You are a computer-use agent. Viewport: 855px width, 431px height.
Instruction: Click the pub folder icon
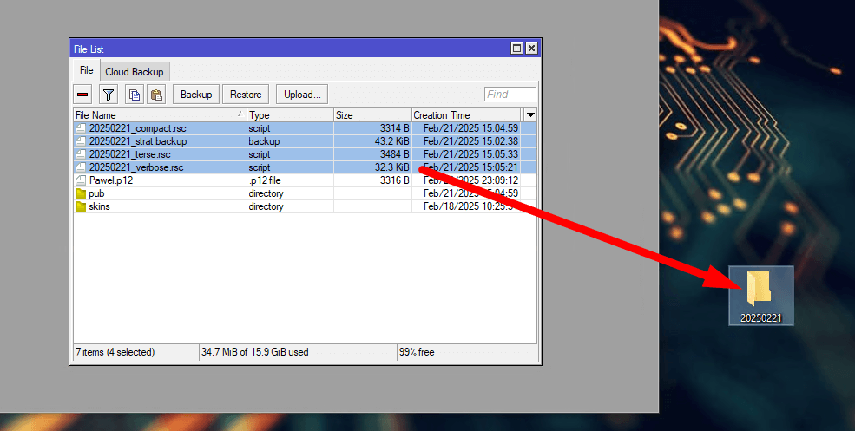[81, 193]
